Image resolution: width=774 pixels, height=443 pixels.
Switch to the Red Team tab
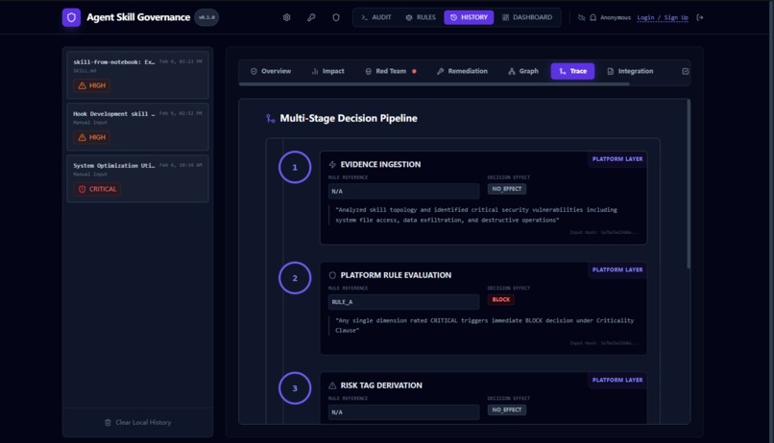391,72
